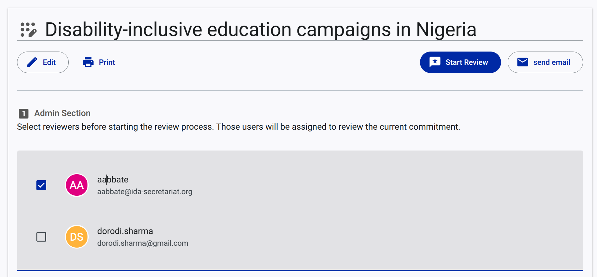Click the send email button label

click(552, 62)
